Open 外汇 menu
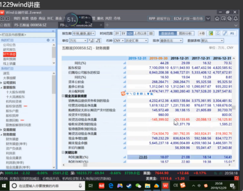243x191 pixels. click(50, 19)
